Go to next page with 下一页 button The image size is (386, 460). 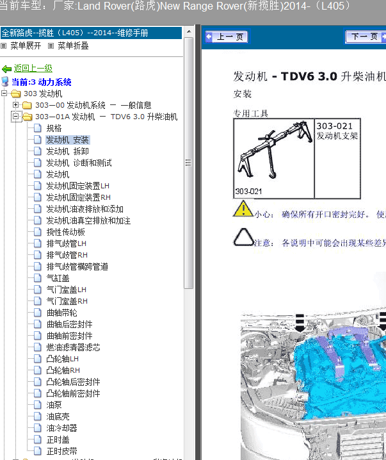(366, 37)
